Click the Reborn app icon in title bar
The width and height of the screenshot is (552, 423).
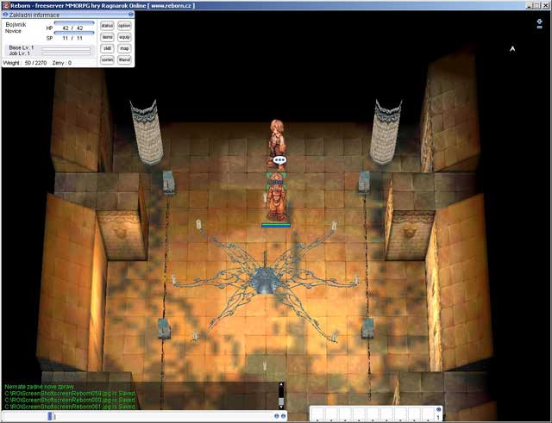[x=6, y=4]
